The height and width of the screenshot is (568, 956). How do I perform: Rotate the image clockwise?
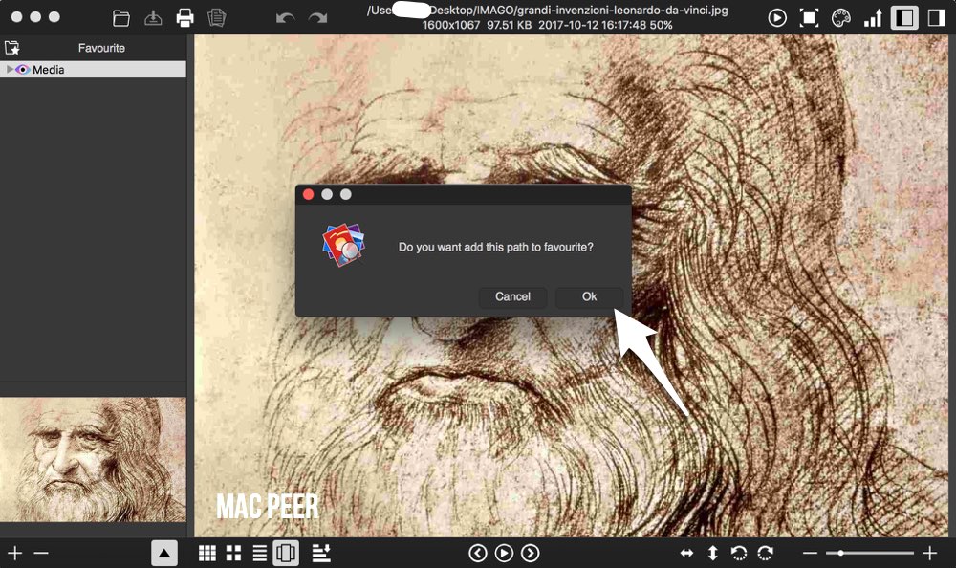point(765,553)
